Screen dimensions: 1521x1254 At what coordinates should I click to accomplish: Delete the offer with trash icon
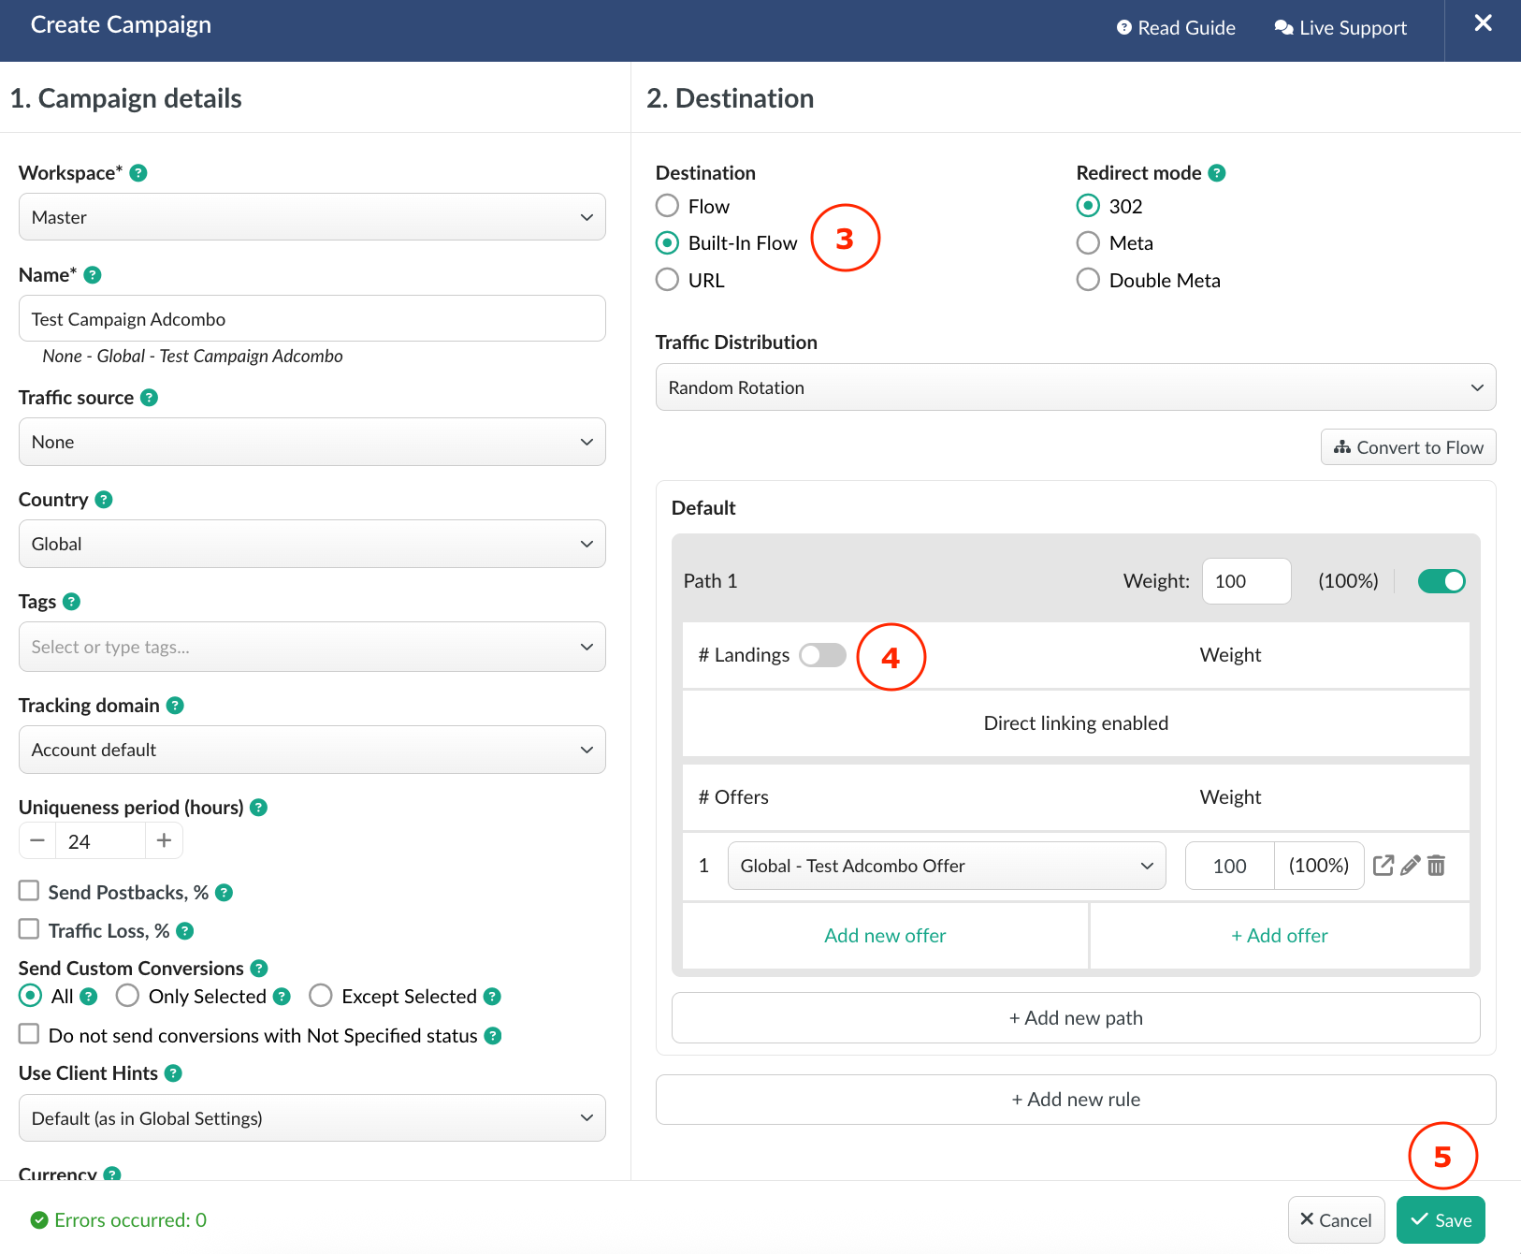[1436, 866]
